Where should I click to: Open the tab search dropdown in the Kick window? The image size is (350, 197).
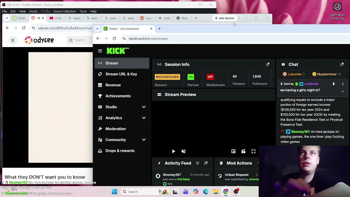[x=97, y=29]
